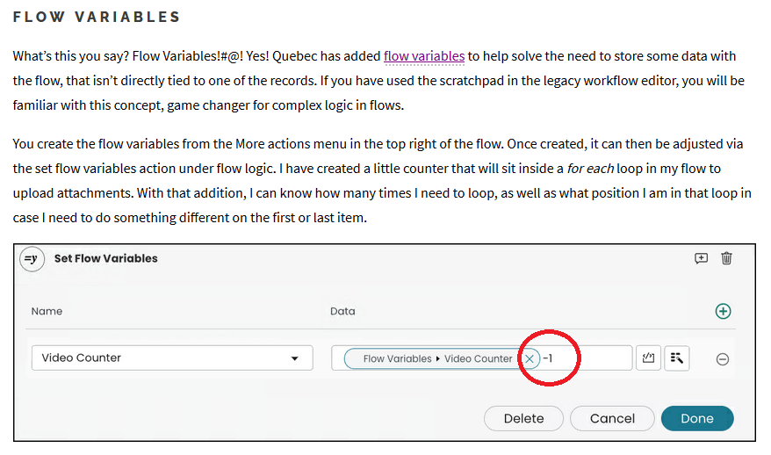Remove the Video Counter row with the minus icon
Image resolution: width=771 pixels, height=455 pixels.
(x=723, y=359)
